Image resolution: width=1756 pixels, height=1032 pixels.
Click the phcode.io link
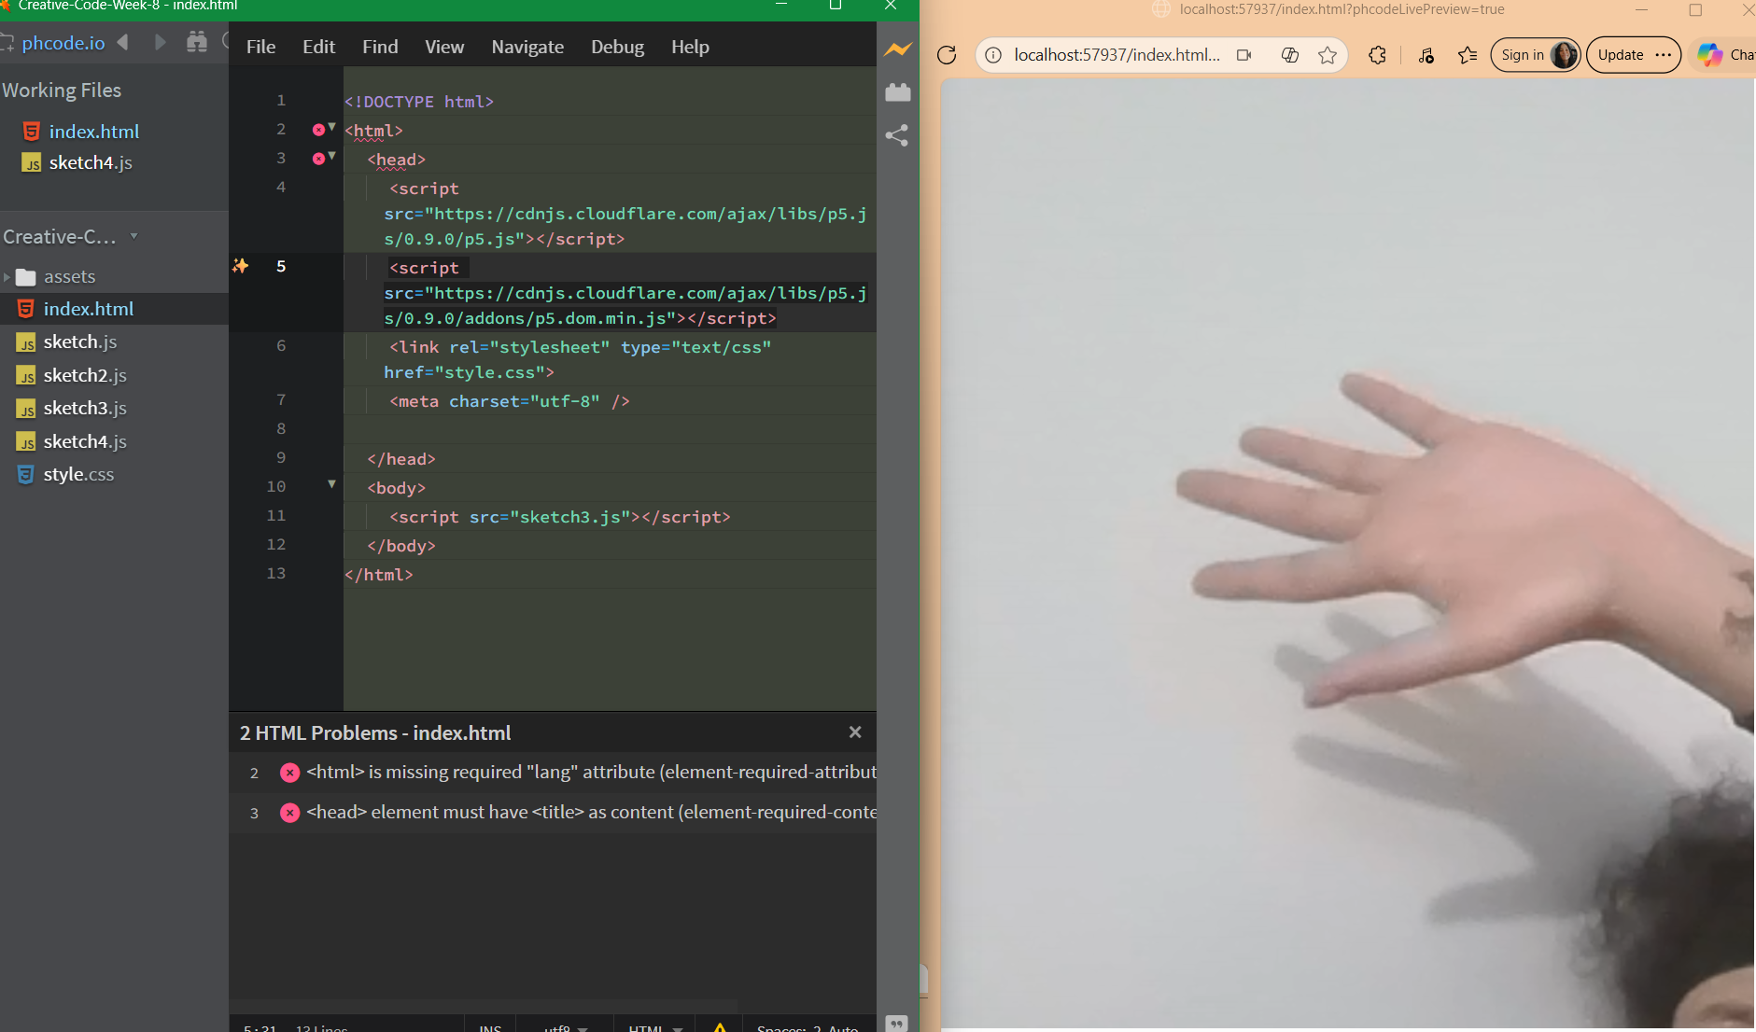point(63,43)
